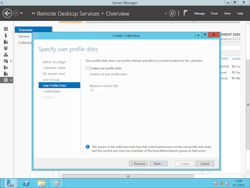Open the navigation history dropdown arrow

point(21,13)
